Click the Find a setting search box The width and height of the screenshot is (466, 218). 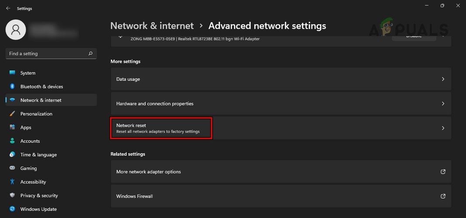[x=47, y=54]
